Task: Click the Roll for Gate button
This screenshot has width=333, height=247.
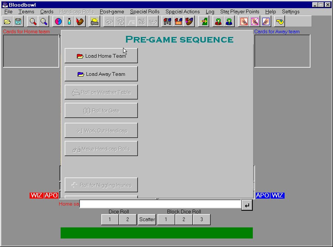Action: pos(101,111)
